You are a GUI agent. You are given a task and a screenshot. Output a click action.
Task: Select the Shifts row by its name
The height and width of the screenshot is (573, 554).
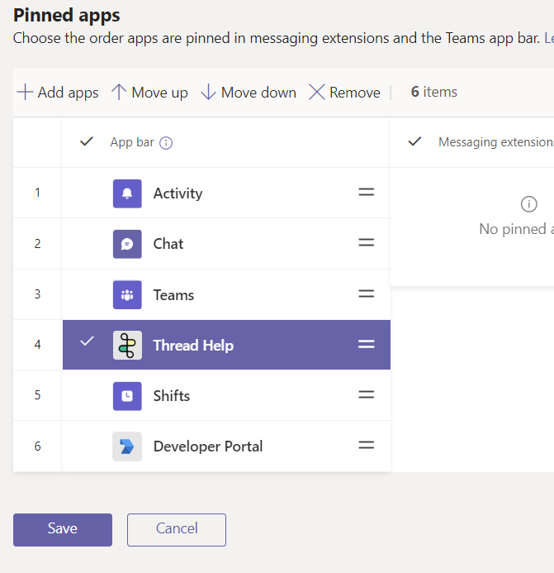click(172, 396)
